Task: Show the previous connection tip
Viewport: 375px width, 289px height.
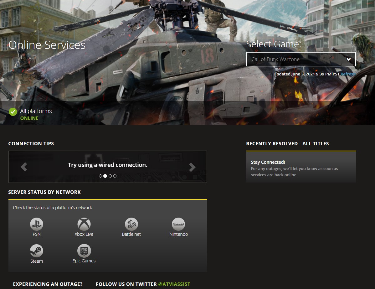Action: click(24, 167)
